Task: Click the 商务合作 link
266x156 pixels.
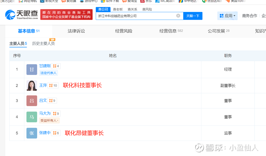Action: coord(249,16)
